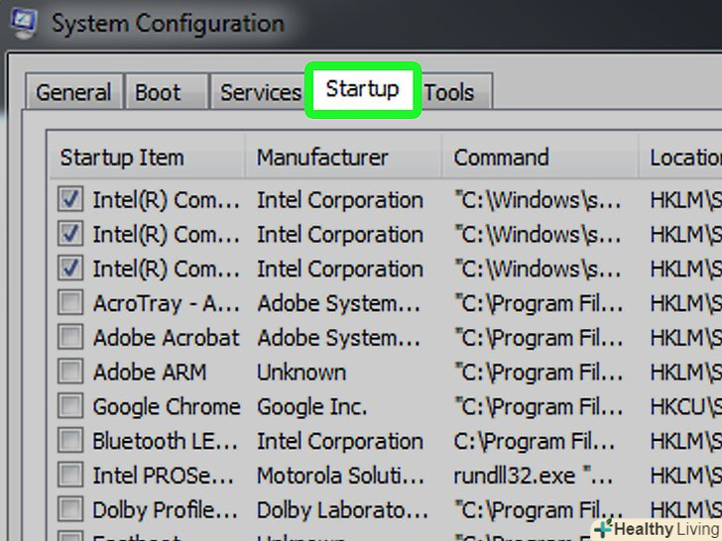The height and width of the screenshot is (541, 722).
Task: Switch to the General tab
Action: coord(71,93)
